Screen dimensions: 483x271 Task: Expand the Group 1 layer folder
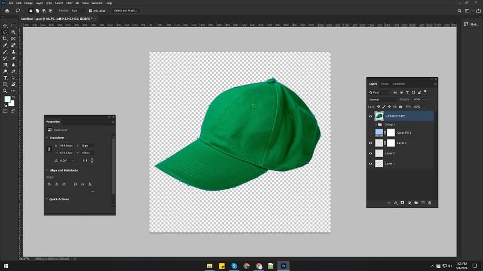[x=376, y=124]
